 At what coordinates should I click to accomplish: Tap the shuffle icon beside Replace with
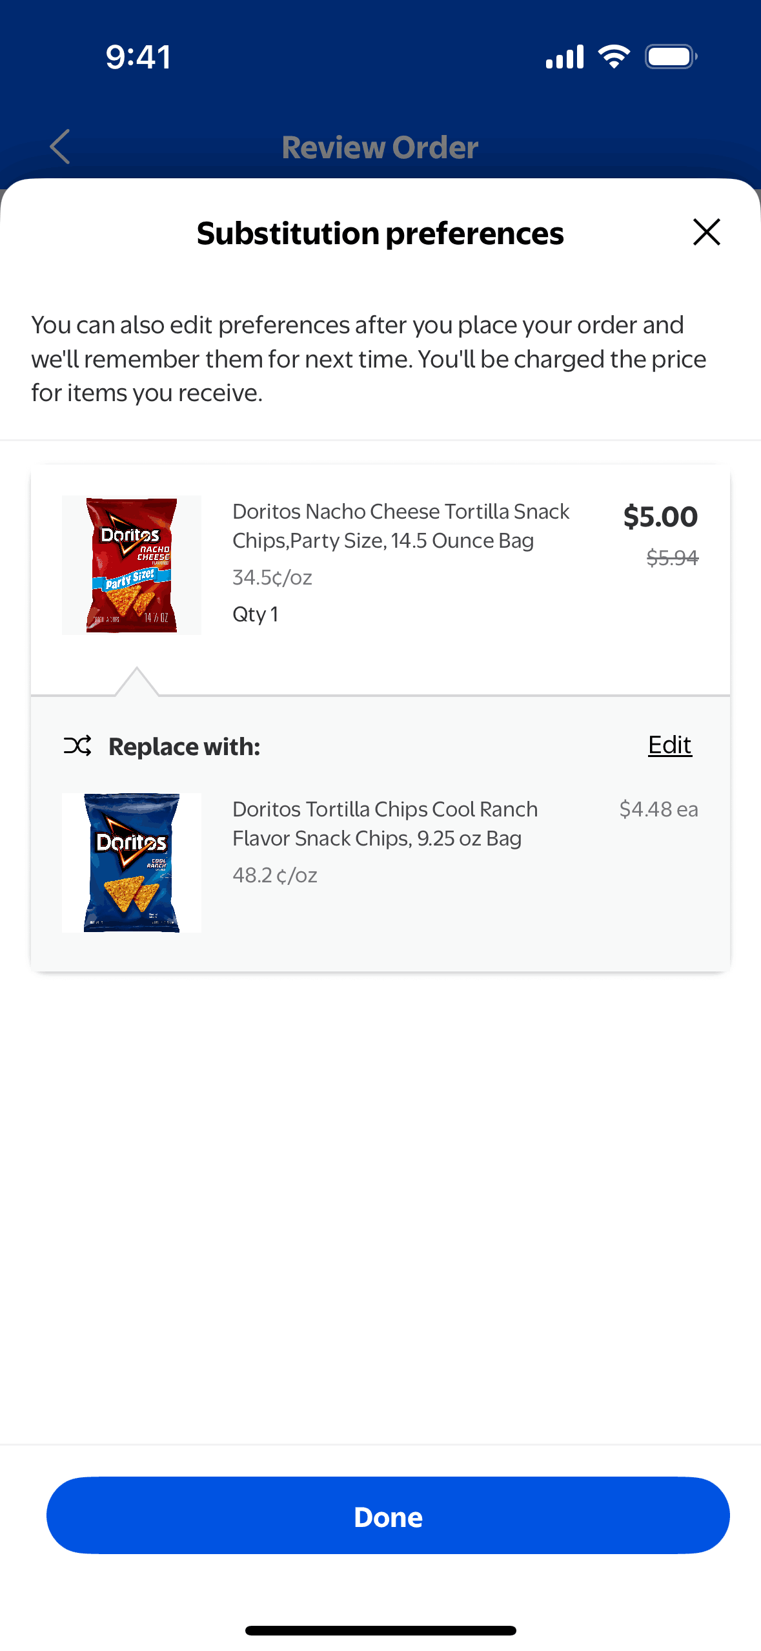point(77,746)
